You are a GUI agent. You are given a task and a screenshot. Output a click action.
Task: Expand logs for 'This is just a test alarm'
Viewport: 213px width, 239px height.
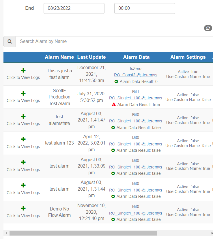[23, 71]
